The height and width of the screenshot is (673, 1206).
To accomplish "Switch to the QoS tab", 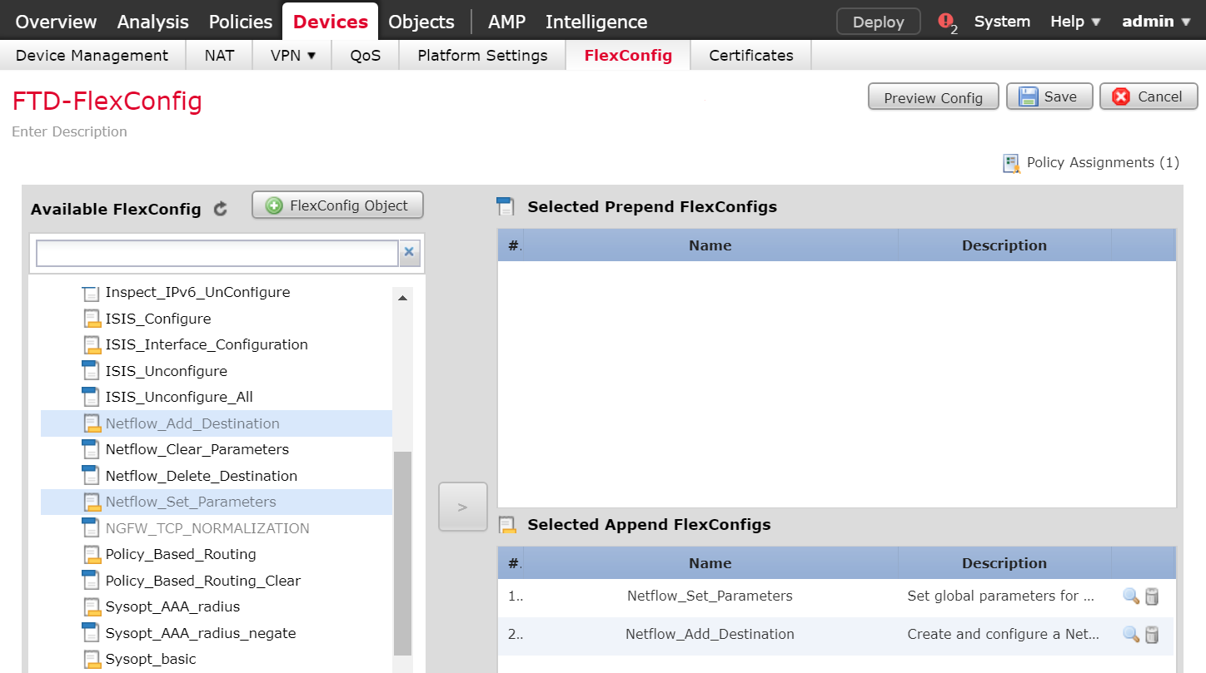I will pyautogui.click(x=366, y=56).
